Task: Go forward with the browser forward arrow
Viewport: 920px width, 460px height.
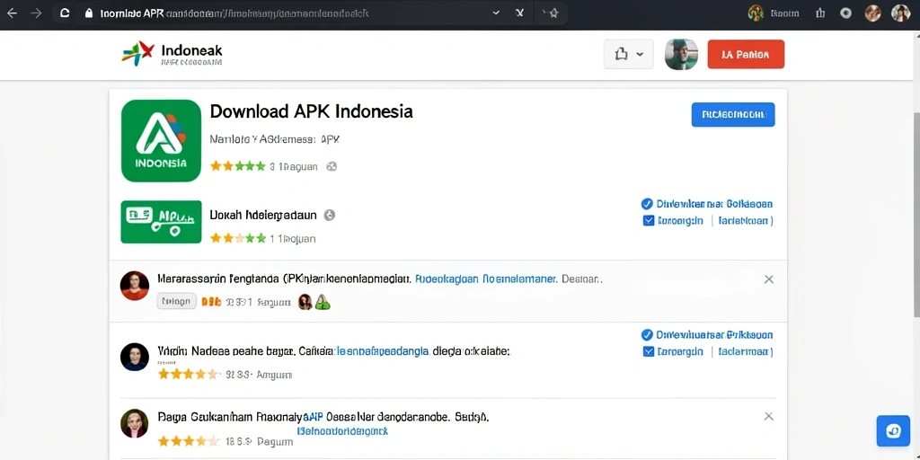Action: (x=36, y=13)
